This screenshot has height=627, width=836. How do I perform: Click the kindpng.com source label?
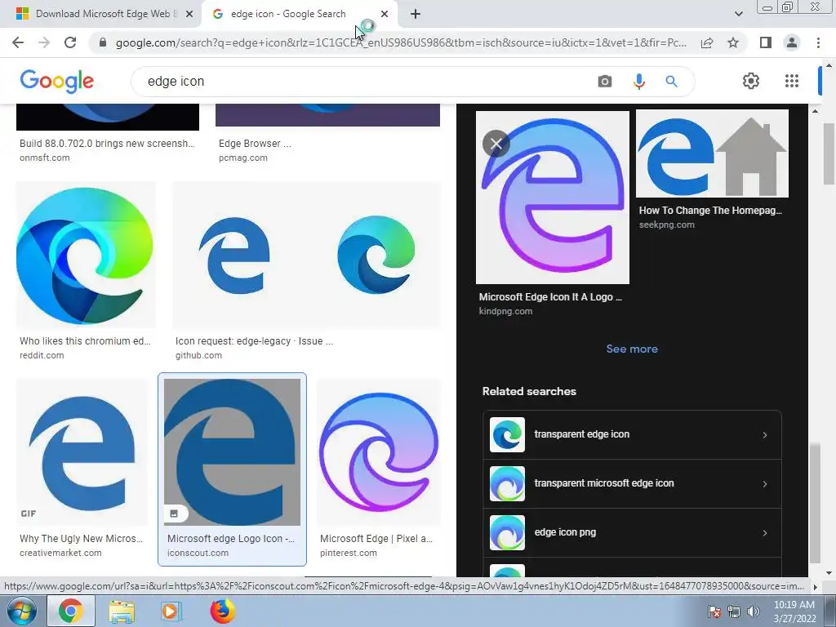pyautogui.click(x=505, y=311)
